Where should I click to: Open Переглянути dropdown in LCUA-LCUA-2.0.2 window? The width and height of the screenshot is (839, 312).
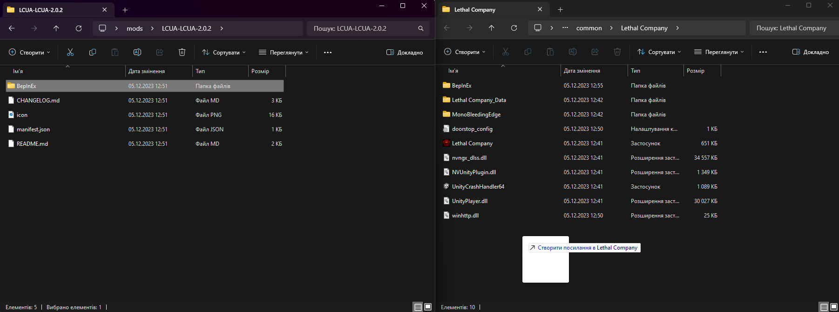284,52
